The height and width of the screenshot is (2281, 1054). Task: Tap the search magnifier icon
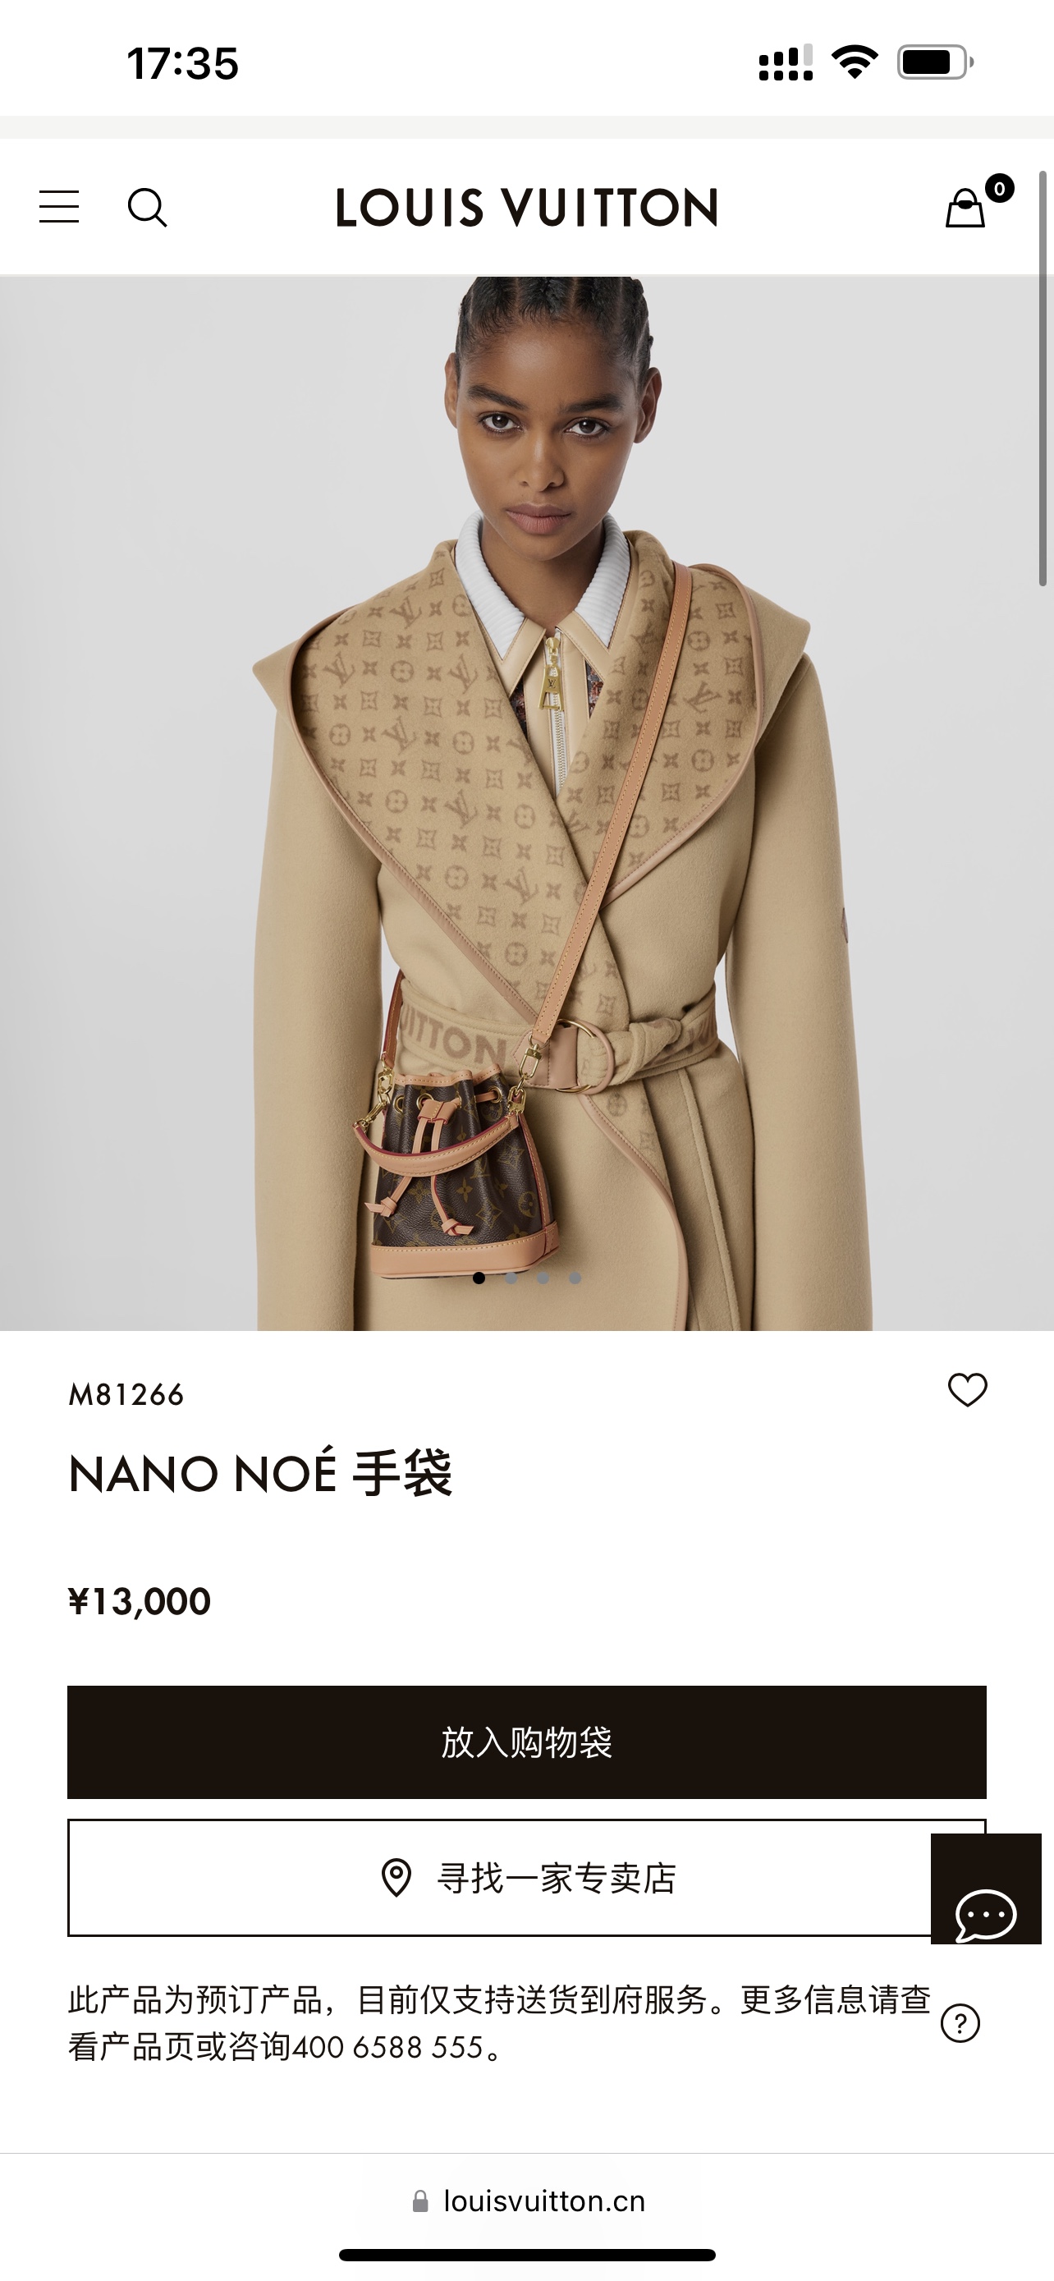[x=147, y=207]
